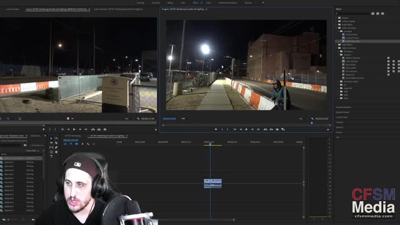Toggle 32-bit Color filter in Effects panel
Screen dimensions: 400x225
point(377,14)
